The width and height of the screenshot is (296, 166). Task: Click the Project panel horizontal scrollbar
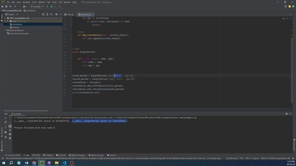tap(26, 111)
